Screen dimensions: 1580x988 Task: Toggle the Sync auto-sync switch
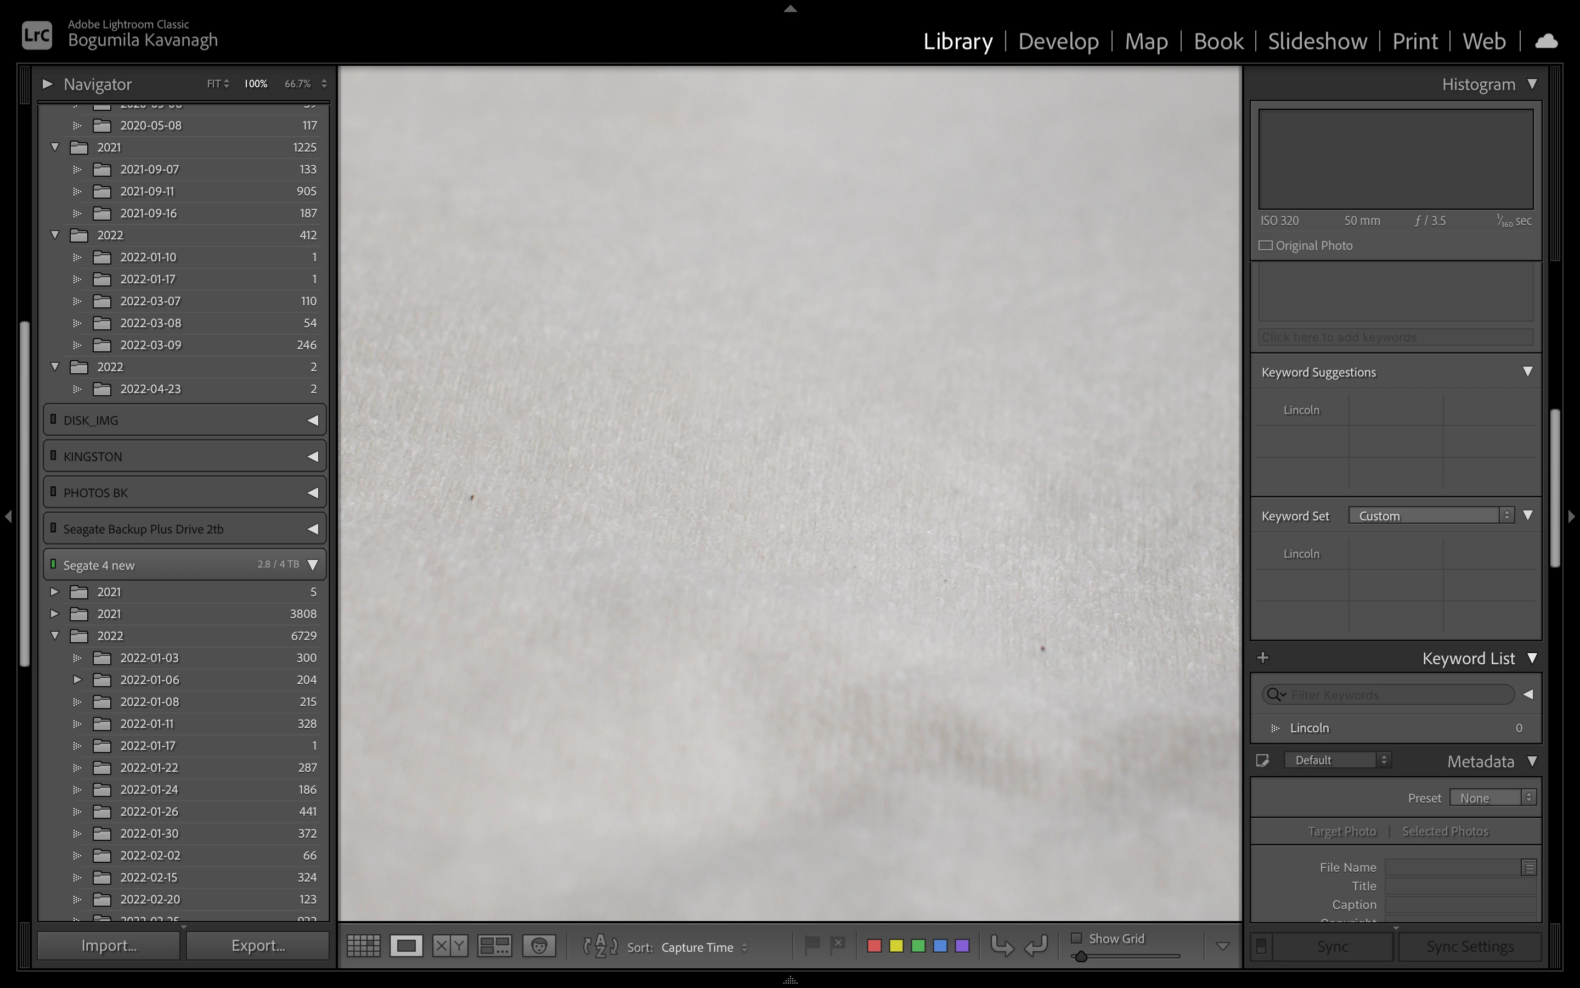(1261, 946)
